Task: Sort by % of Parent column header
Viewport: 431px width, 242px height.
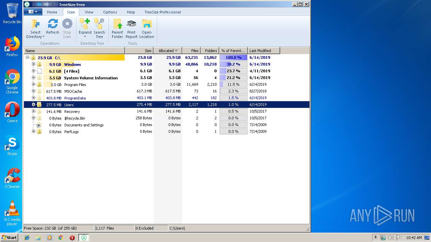Action: pos(233,51)
